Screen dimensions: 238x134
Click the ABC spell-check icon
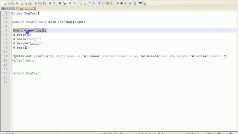(x=140, y=3)
